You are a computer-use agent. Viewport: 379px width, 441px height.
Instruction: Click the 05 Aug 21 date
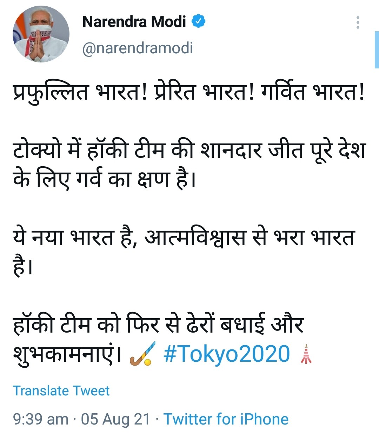115,419
